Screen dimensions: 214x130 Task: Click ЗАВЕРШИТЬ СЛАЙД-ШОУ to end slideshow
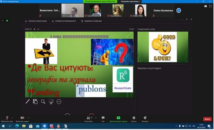point(92,21)
